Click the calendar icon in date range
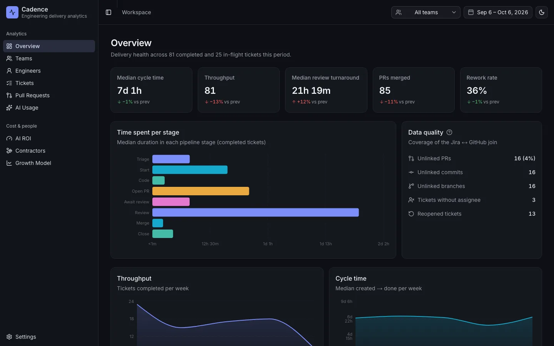The image size is (554, 346). tap(471, 12)
